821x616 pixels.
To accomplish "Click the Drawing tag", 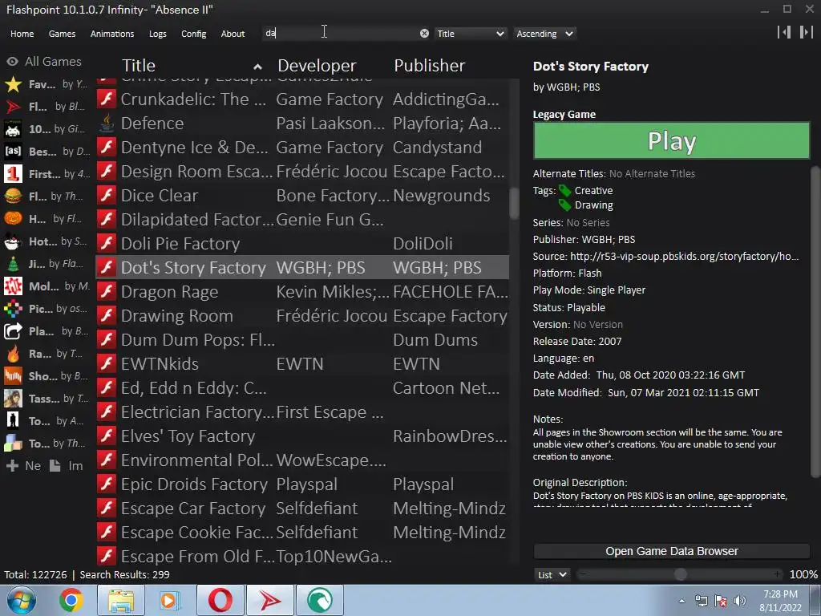I will click(x=593, y=205).
